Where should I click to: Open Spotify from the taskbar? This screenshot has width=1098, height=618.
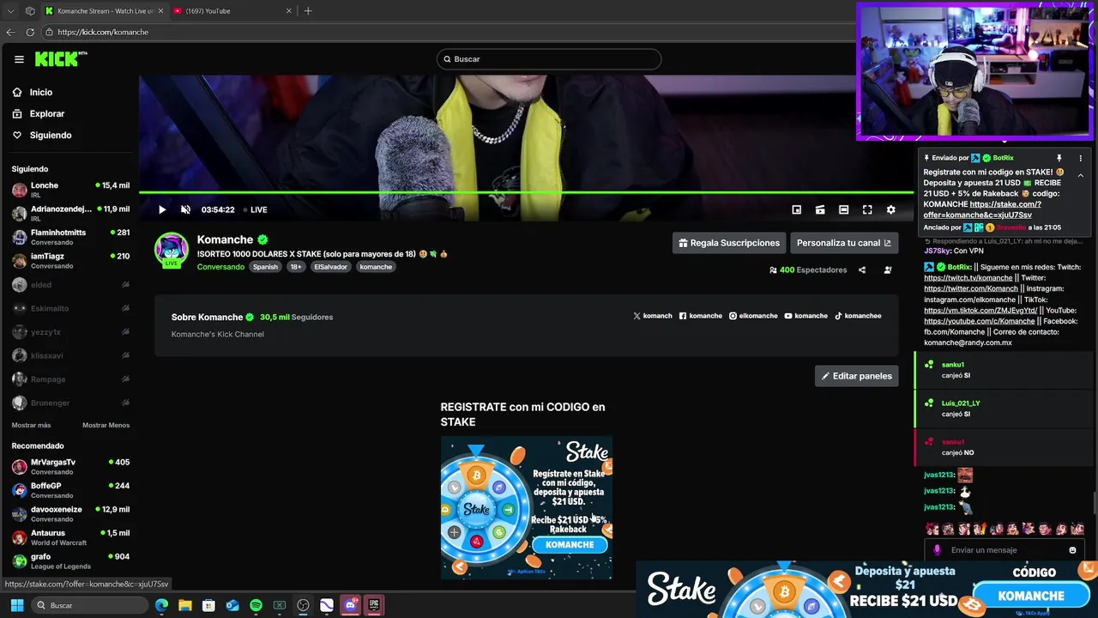pyautogui.click(x=256, y=605)
